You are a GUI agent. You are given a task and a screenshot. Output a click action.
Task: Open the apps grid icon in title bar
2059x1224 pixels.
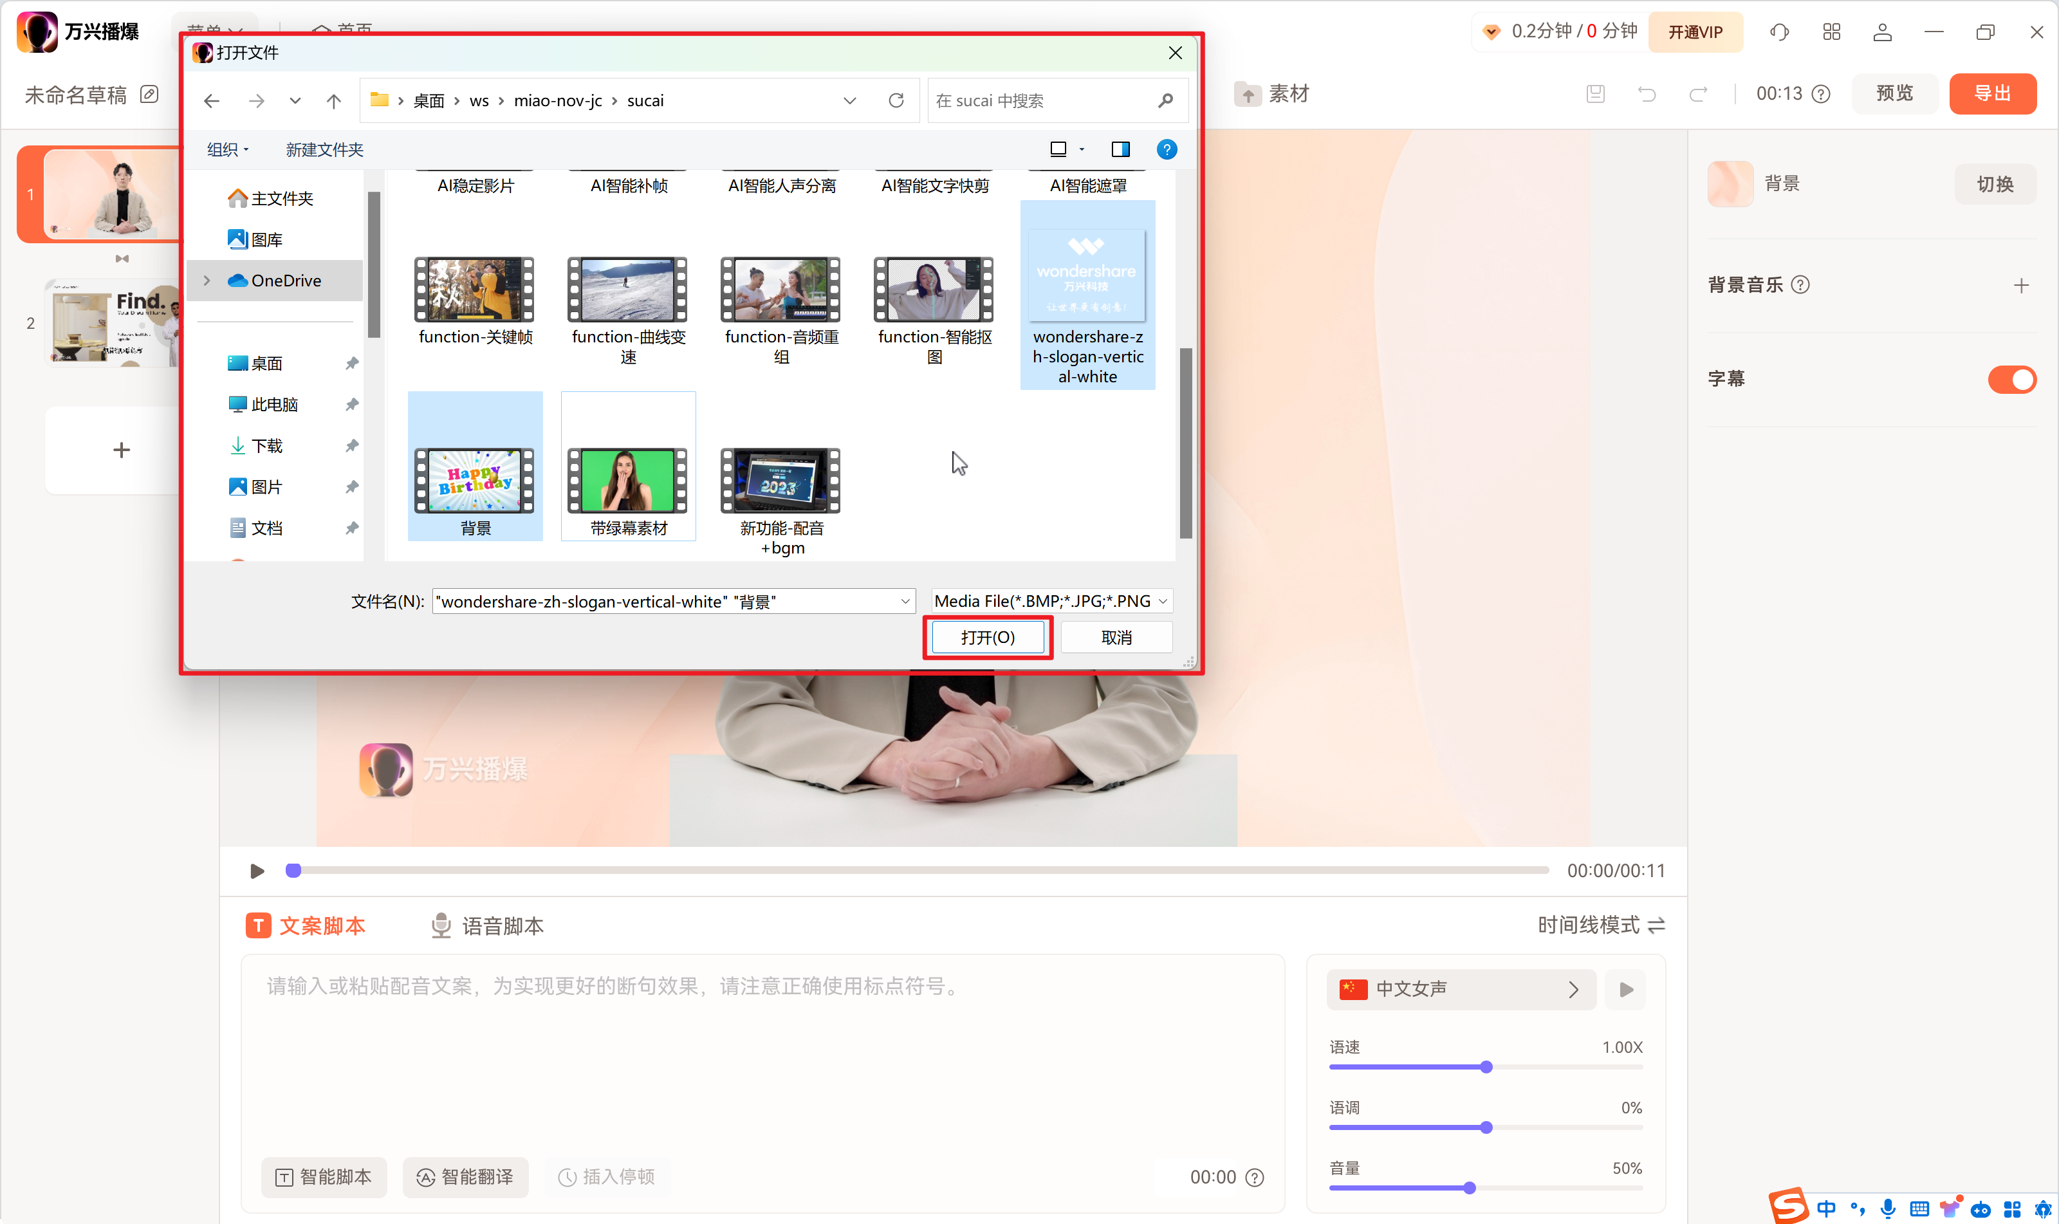coord(1831,32)
